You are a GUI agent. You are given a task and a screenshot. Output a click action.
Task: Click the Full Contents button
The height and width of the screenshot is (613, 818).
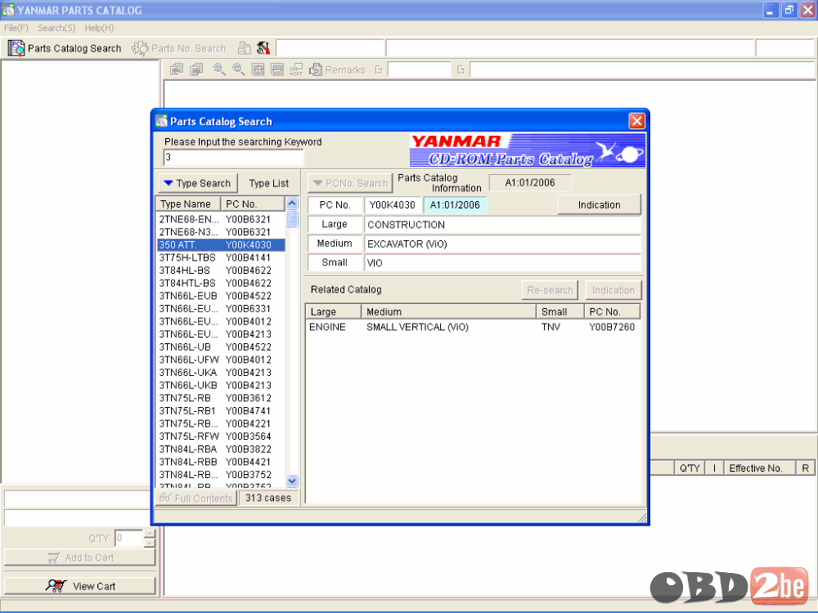[x=196, y=498]
